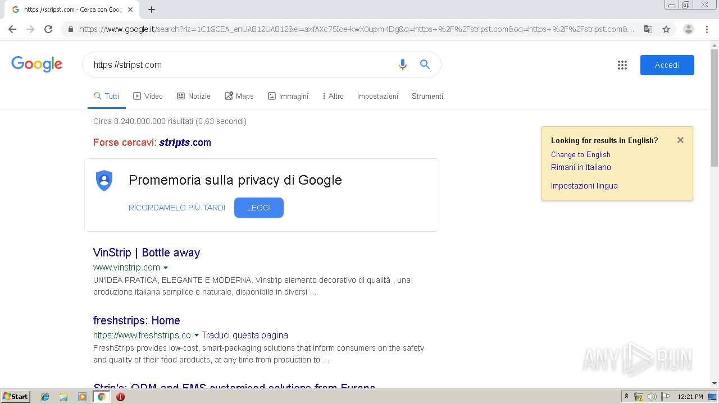719x404 pixels.
Task: Open the translate page icon in address bar
Action: [x=648, y=29]
